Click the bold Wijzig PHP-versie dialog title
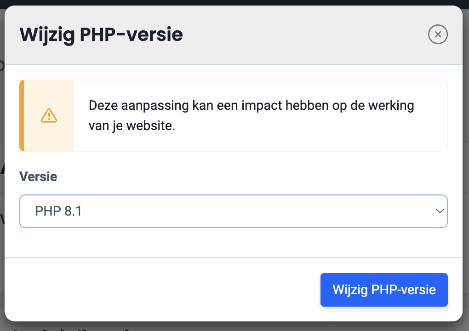Image resolution: width=469 pixels, height=331 pixels. pyautogui.click(x=101, y=35)
